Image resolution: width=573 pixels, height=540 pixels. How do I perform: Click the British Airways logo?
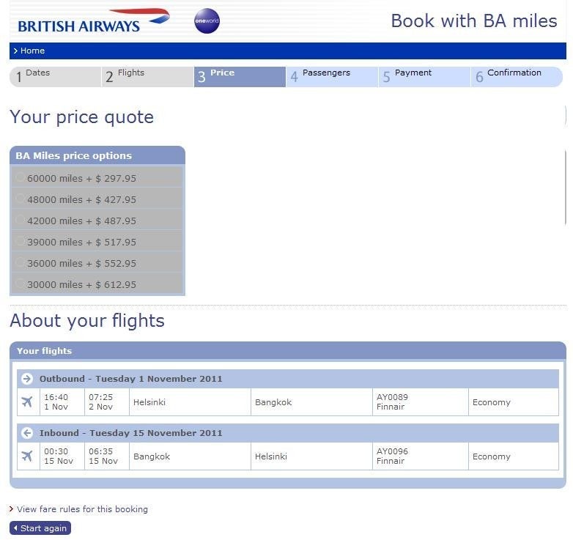[x=93, y=21]
